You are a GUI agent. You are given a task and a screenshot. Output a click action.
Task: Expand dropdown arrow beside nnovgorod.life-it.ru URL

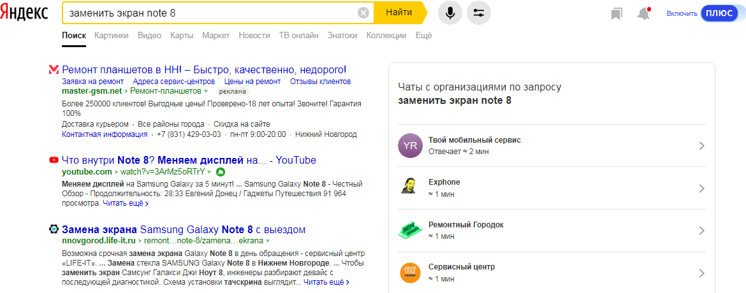coord(268,241)
